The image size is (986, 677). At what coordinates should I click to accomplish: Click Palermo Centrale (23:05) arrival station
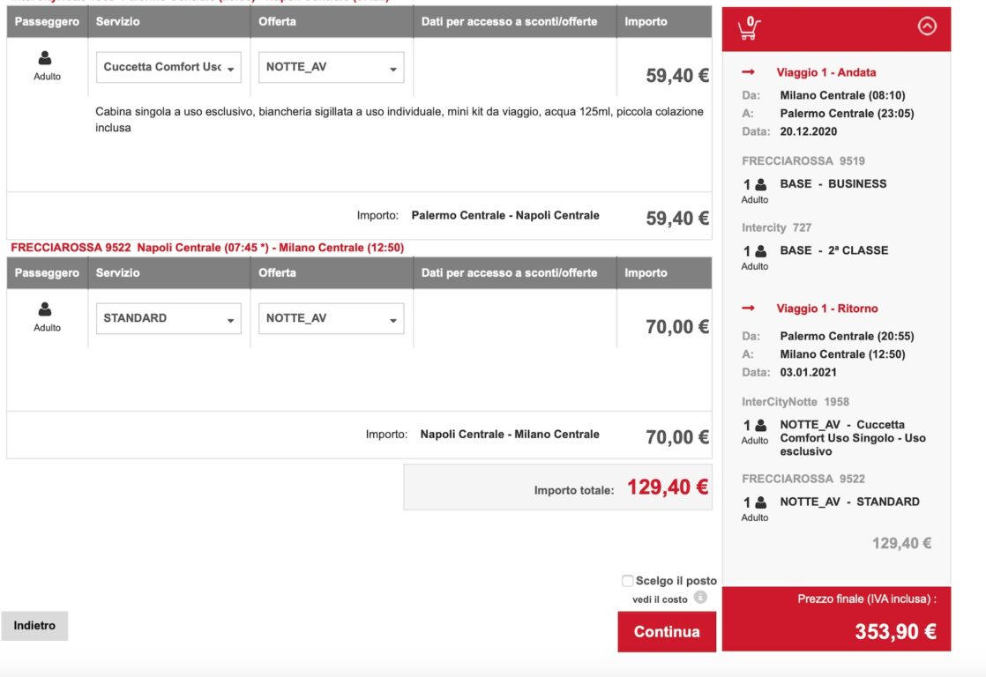point(847,114)
